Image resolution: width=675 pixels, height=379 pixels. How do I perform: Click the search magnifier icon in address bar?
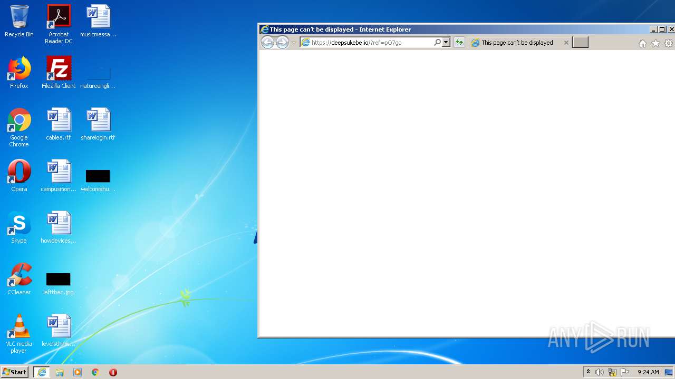(437, 43)
